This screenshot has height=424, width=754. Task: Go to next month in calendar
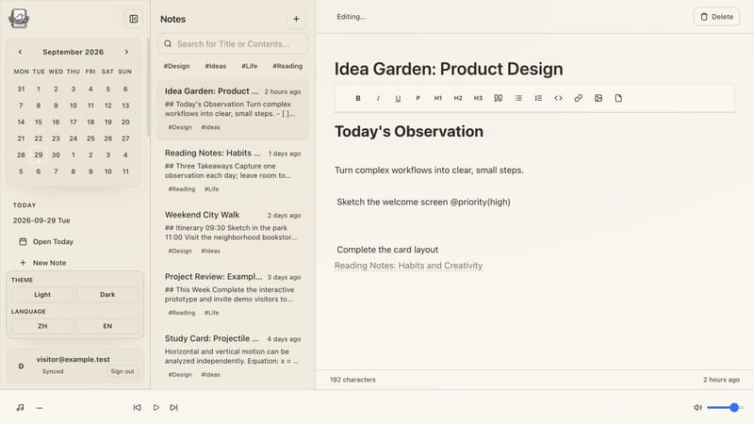(x=126, y=52)
